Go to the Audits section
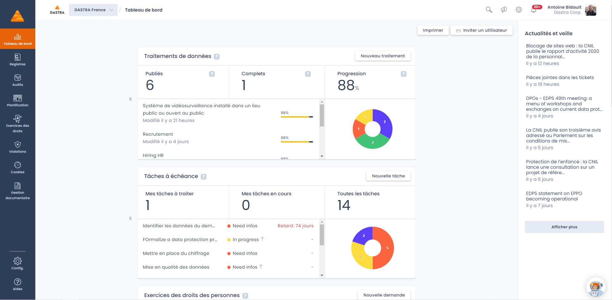The height and width of the screenshot is (300, 612). coord(18,80)
